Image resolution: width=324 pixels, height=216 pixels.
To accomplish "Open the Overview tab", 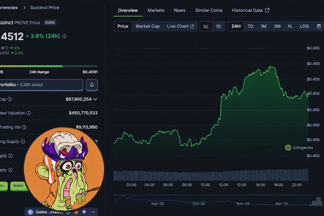I will [x=128, y=10].
